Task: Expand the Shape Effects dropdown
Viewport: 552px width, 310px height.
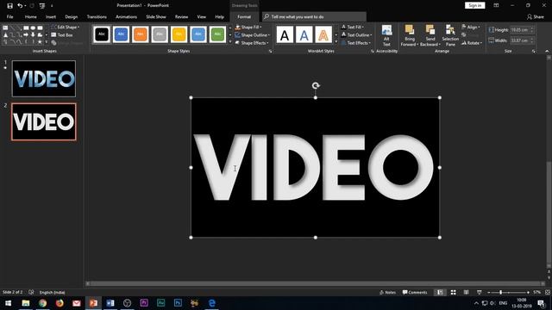Action: click(x=252, y=43)
